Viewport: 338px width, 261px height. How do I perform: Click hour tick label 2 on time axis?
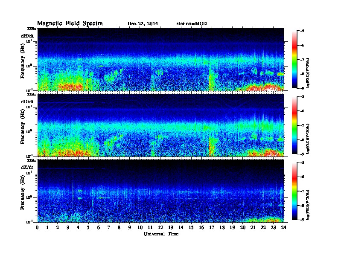pyautogui.click(x=58, y=227)
